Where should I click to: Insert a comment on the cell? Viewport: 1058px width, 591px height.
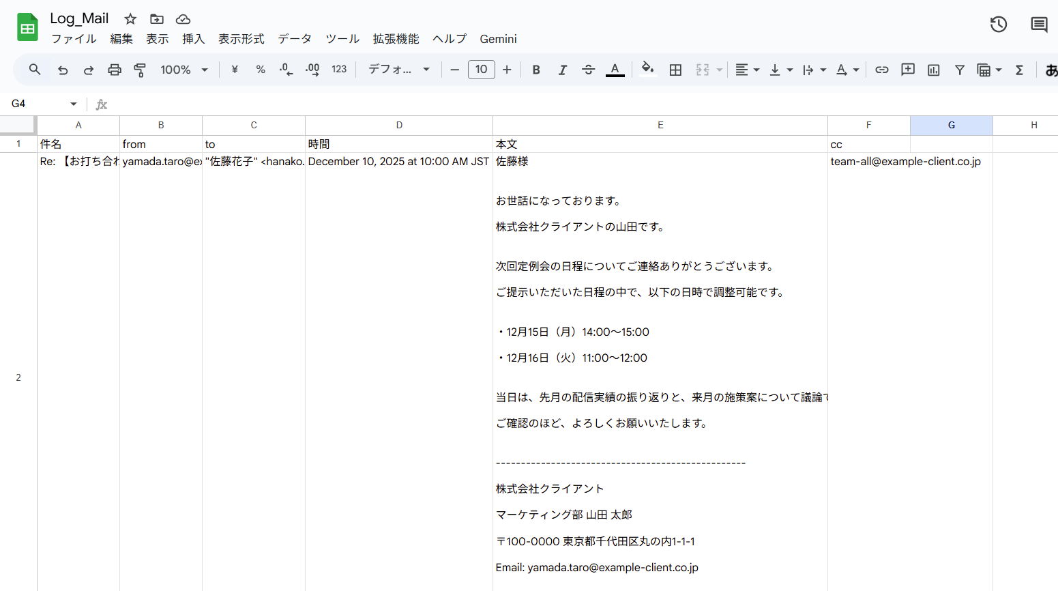[x=907, y=69]
